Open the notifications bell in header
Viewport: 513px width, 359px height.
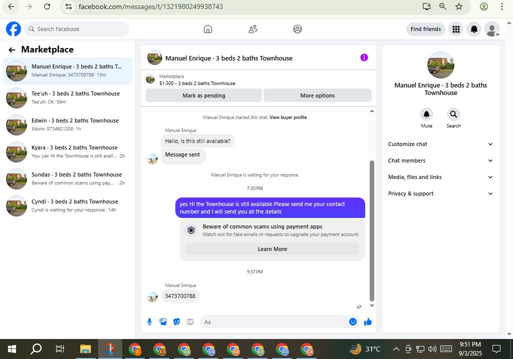coord(474,29)
